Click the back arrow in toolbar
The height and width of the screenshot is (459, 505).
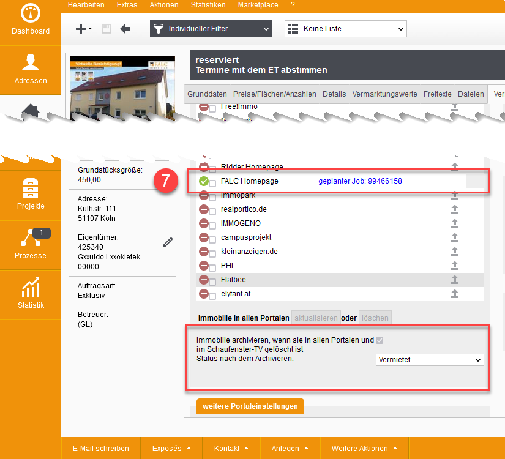coord(125,29)
